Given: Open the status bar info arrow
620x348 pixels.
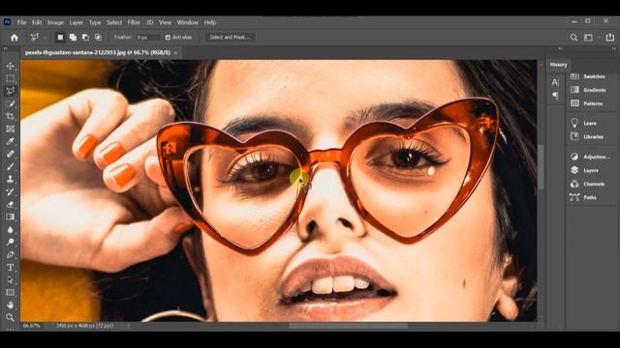Looking at the screenshot, I should 129,326.
